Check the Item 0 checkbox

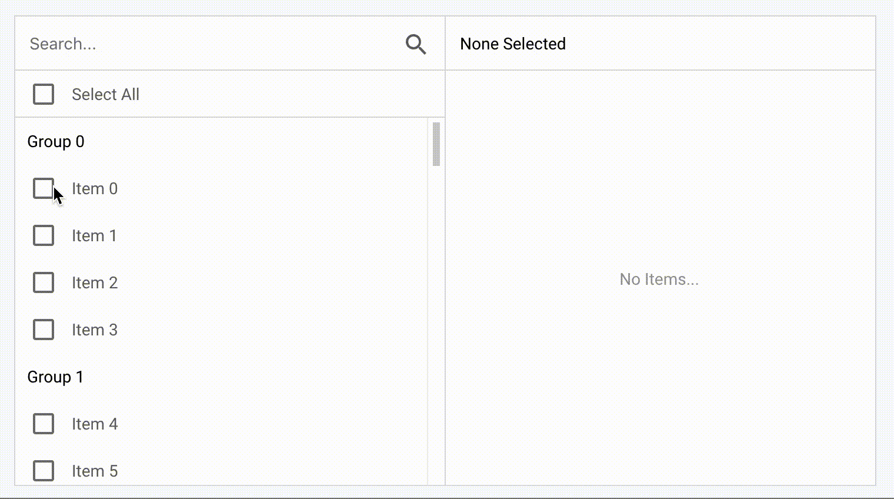(44, 188)
